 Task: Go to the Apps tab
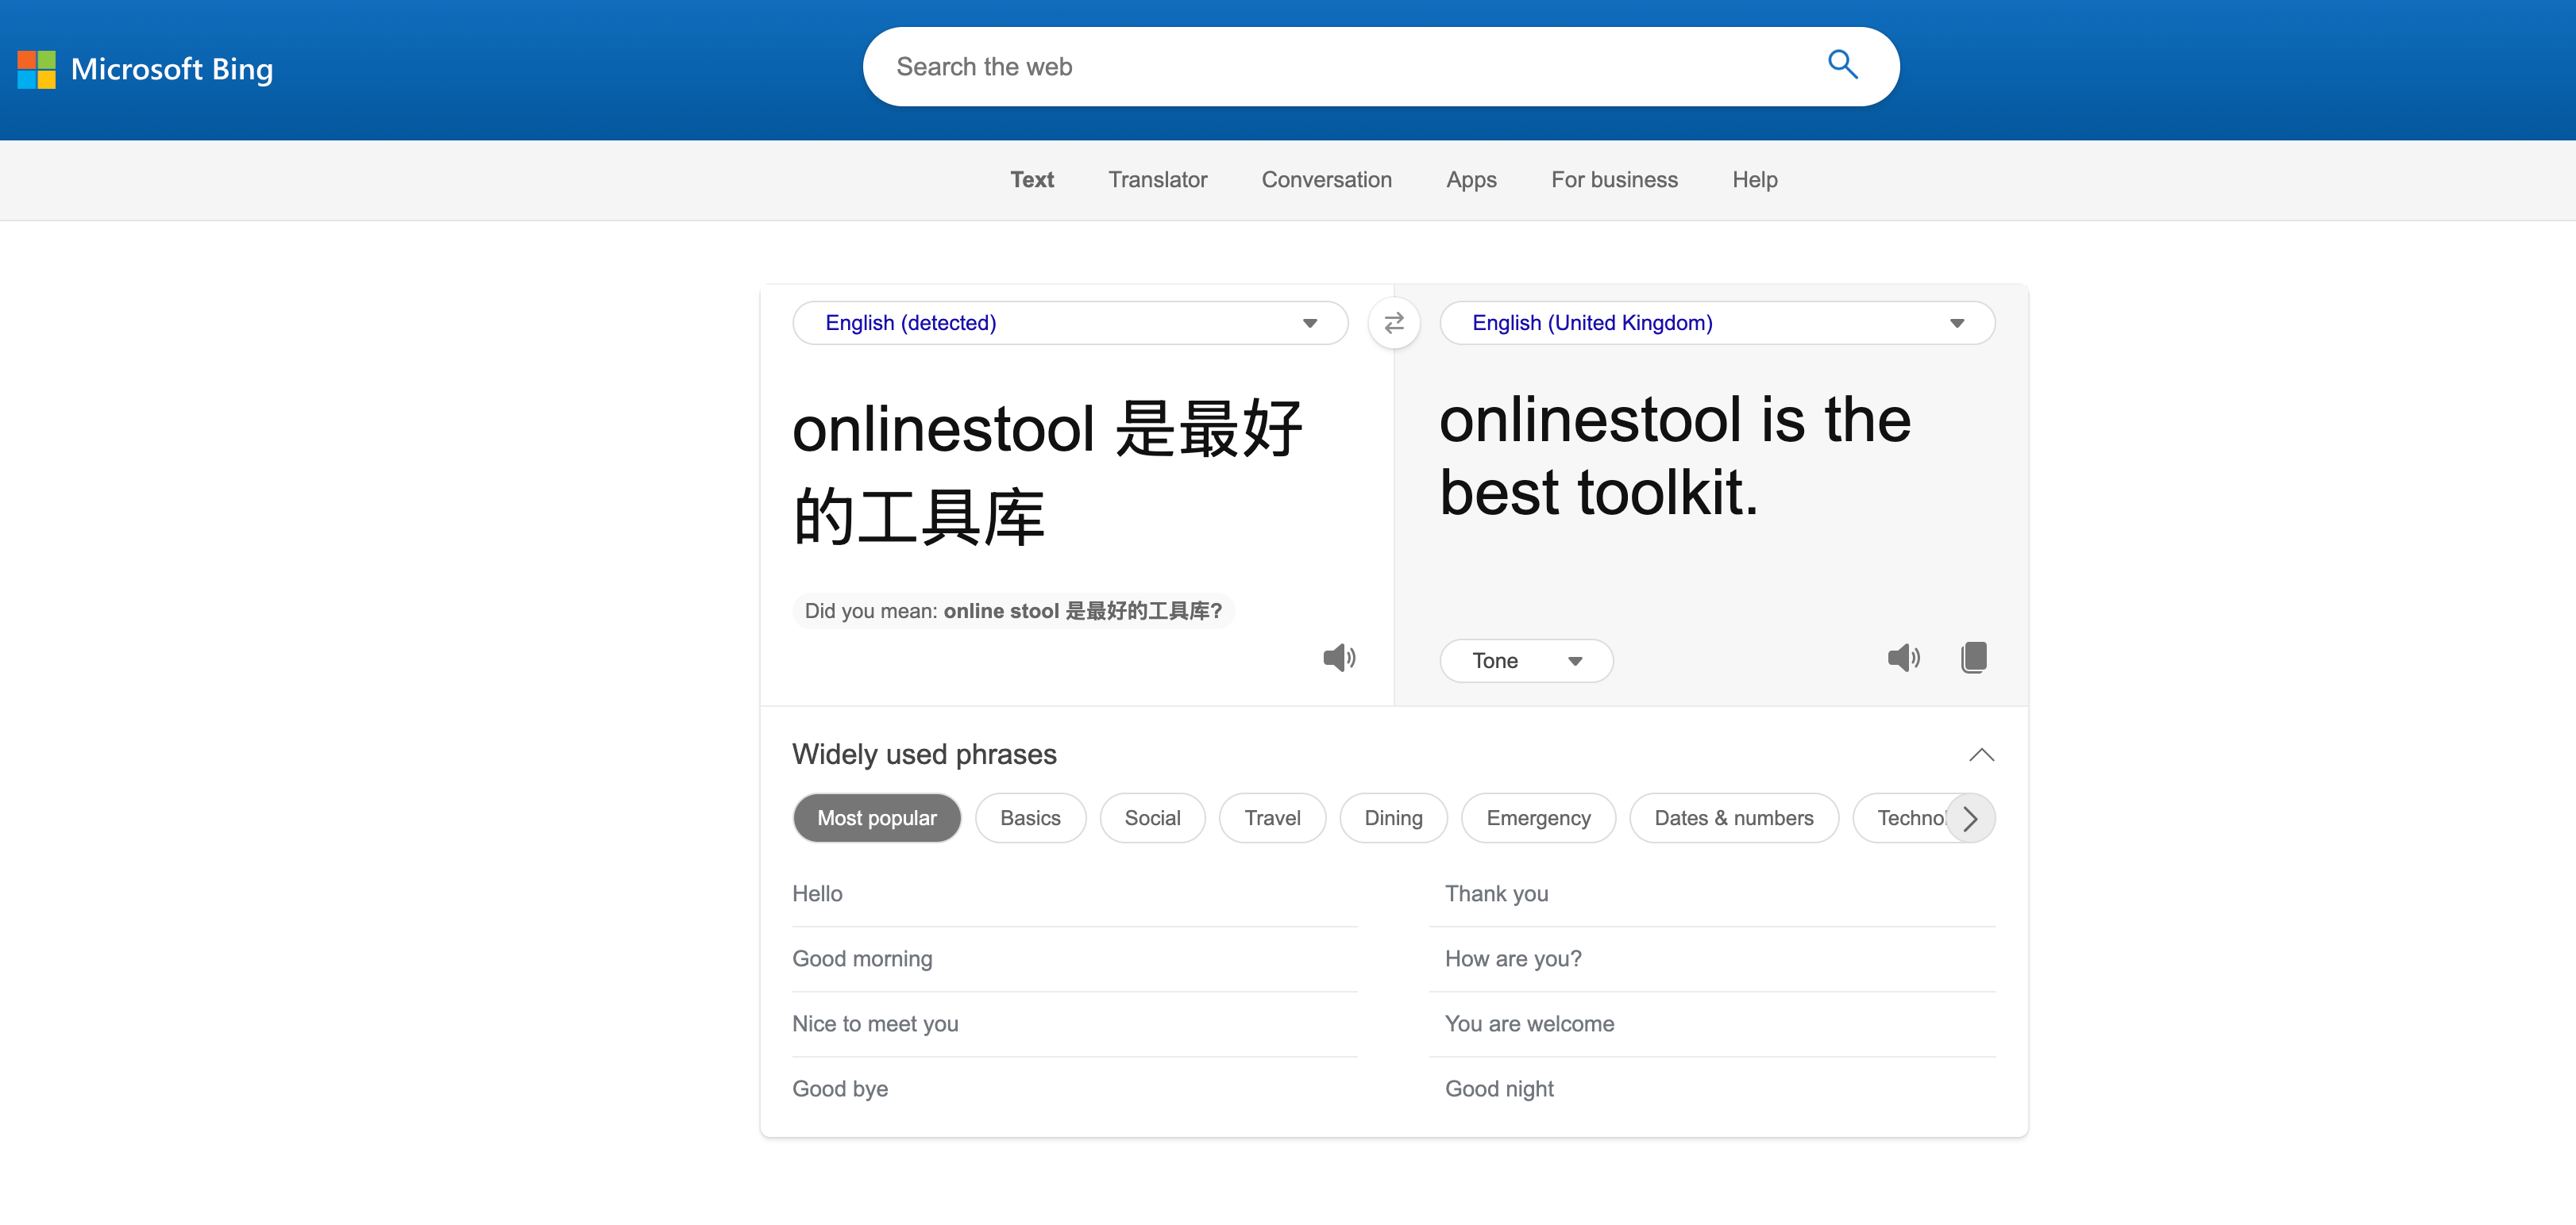click(x=1471, y=180)
